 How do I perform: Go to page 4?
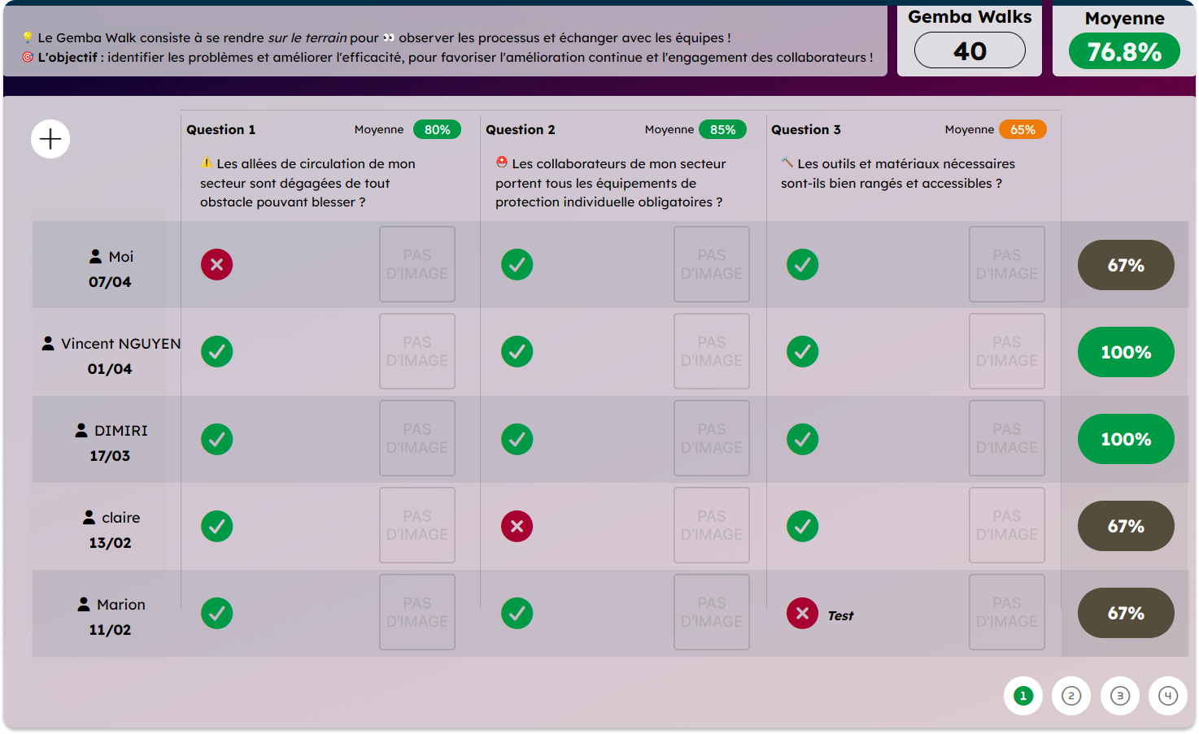click(x=1168, y=696)
